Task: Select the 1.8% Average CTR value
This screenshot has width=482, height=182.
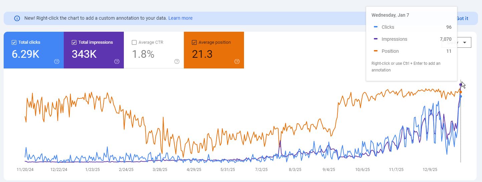Action: 143,54
